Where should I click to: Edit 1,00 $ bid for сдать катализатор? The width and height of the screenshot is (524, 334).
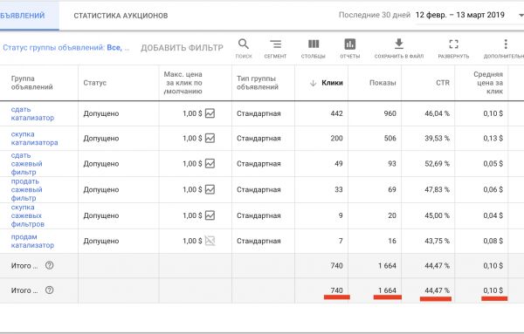click(192, 113)
